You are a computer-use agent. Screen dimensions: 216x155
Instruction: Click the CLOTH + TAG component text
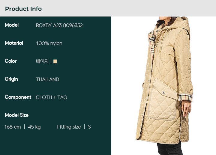(51, 97)
